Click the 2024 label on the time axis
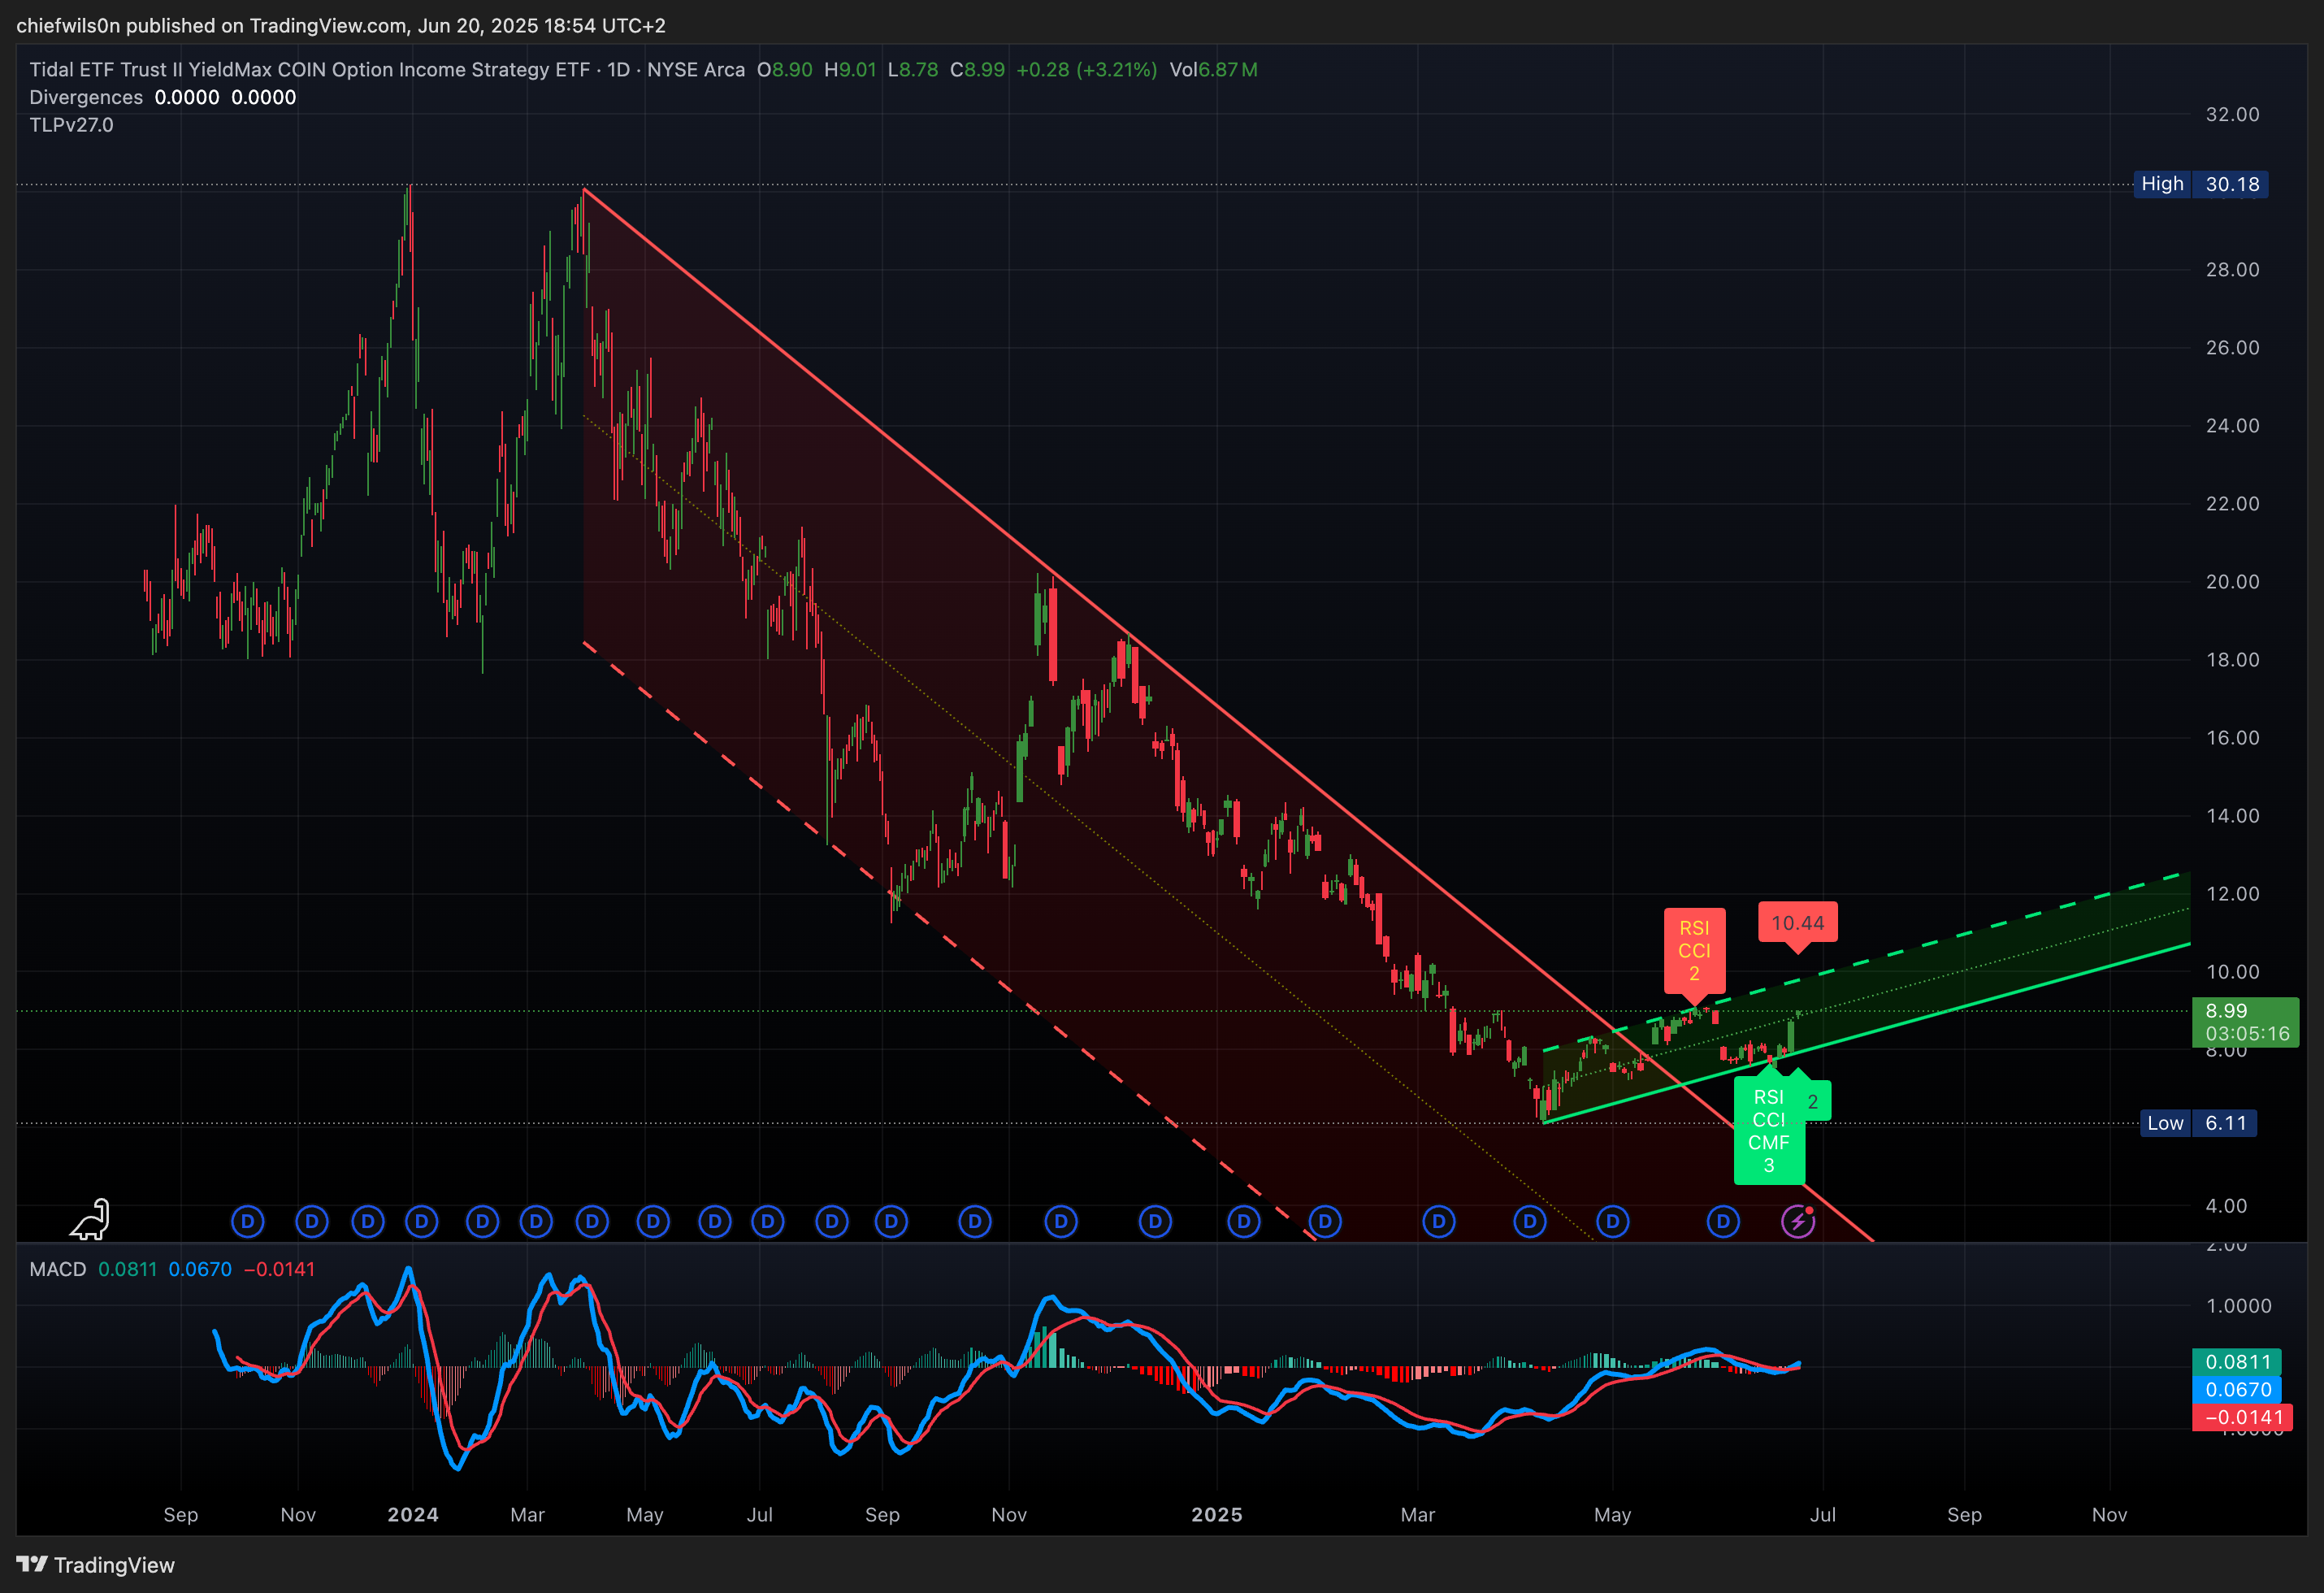This screenshot has height=1593, width=2324. (413, 1515)
